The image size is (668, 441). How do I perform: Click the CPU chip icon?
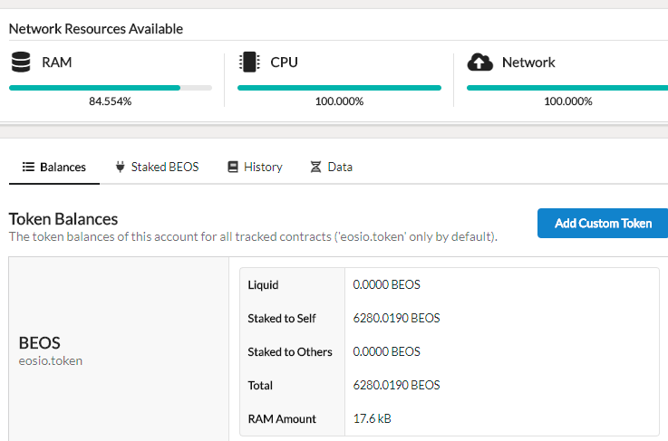[247, 62]
